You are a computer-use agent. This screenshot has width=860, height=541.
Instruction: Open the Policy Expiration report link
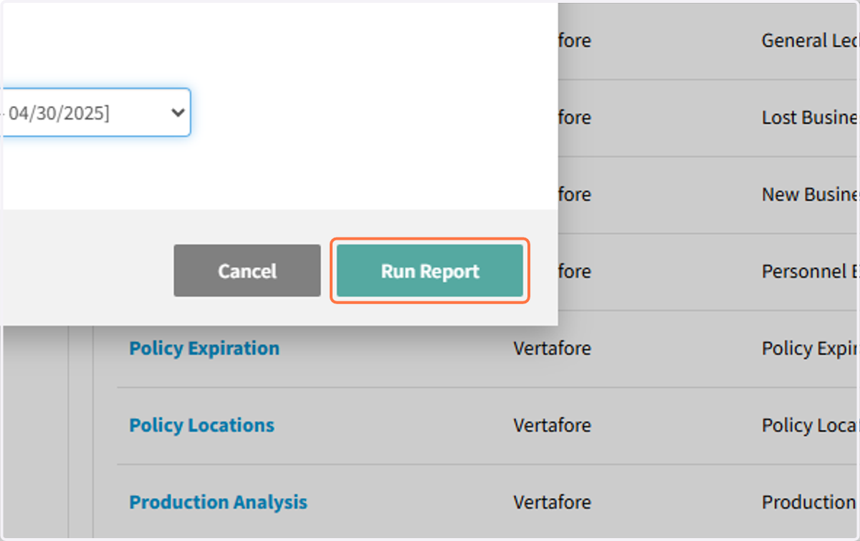[204, 349]
